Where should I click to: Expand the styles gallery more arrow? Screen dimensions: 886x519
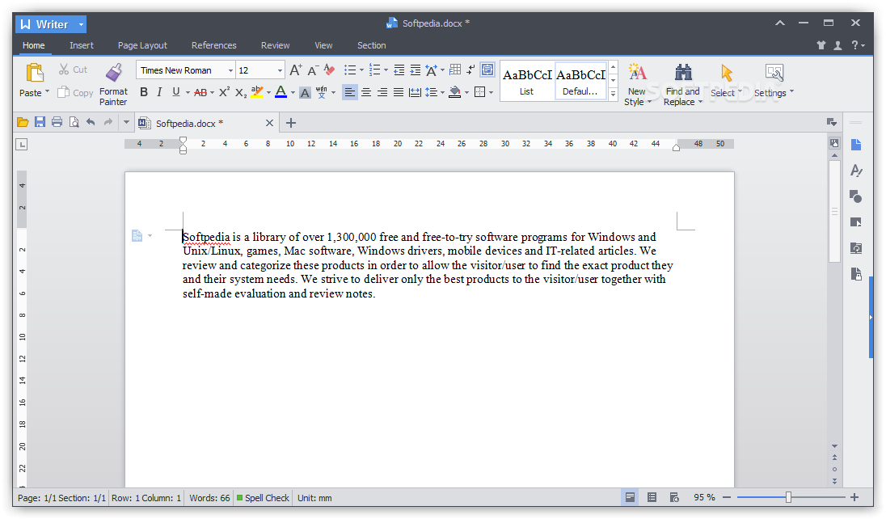(x=613, y=95)
